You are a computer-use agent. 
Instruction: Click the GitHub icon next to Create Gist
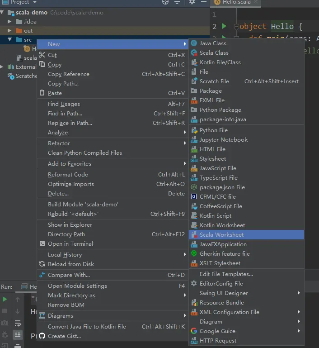pyautogui.click(x=42, y=336)
